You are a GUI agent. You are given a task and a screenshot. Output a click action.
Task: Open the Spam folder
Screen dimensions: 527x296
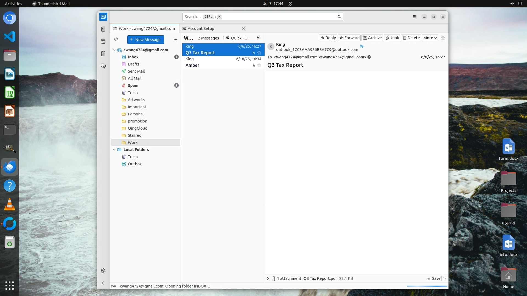coord(133,86)
